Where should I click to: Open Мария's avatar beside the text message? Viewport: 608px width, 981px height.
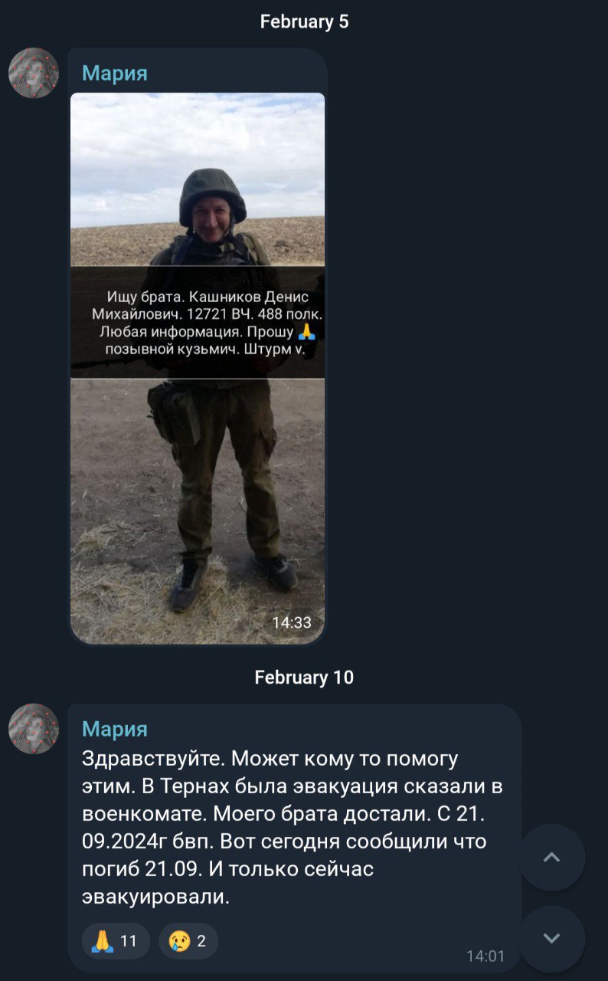pyautogui.click(x=34, y=729)
